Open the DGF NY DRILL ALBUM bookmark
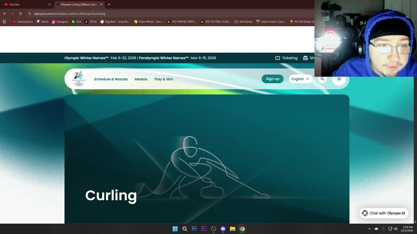 point(216,22)
